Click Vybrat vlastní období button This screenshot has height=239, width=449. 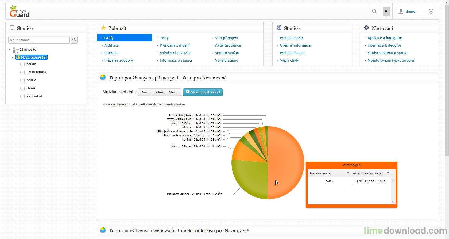[x=203, y=92]
